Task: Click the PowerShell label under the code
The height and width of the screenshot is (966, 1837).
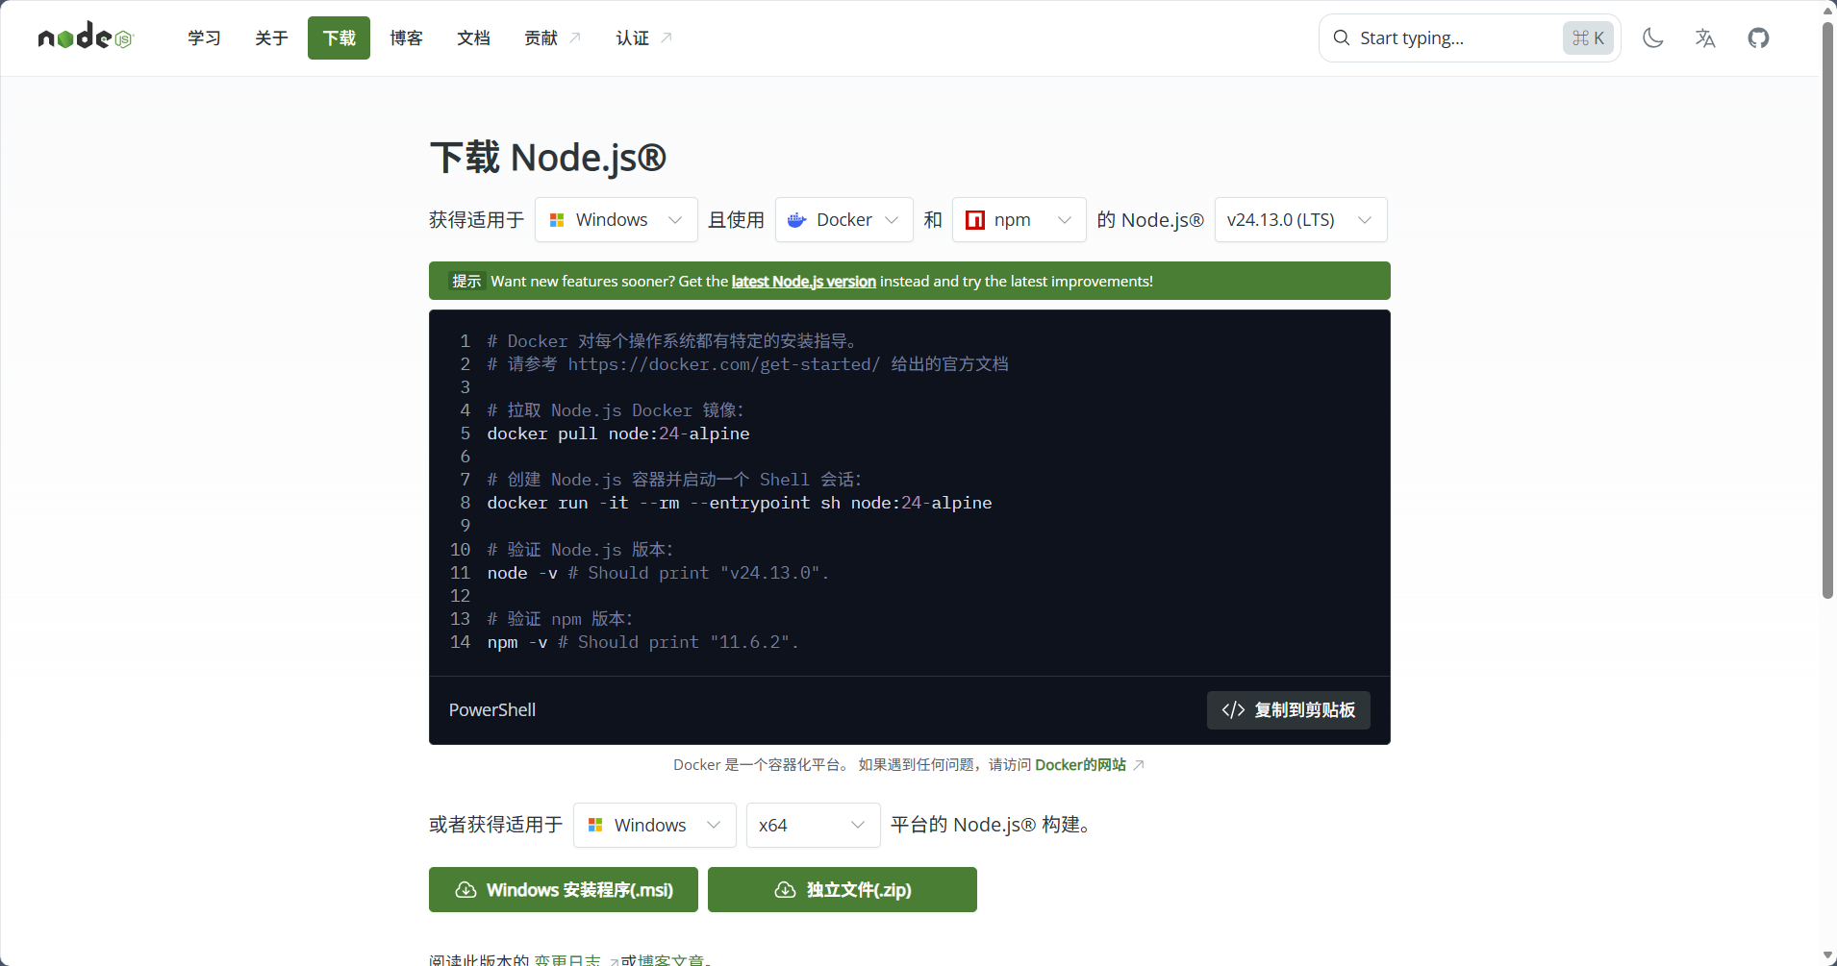Action: tap(492, 710)
